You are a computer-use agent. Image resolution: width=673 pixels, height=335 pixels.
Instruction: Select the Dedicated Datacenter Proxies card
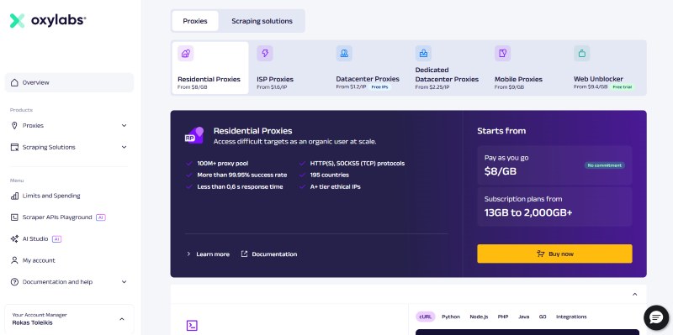(448, 68)
